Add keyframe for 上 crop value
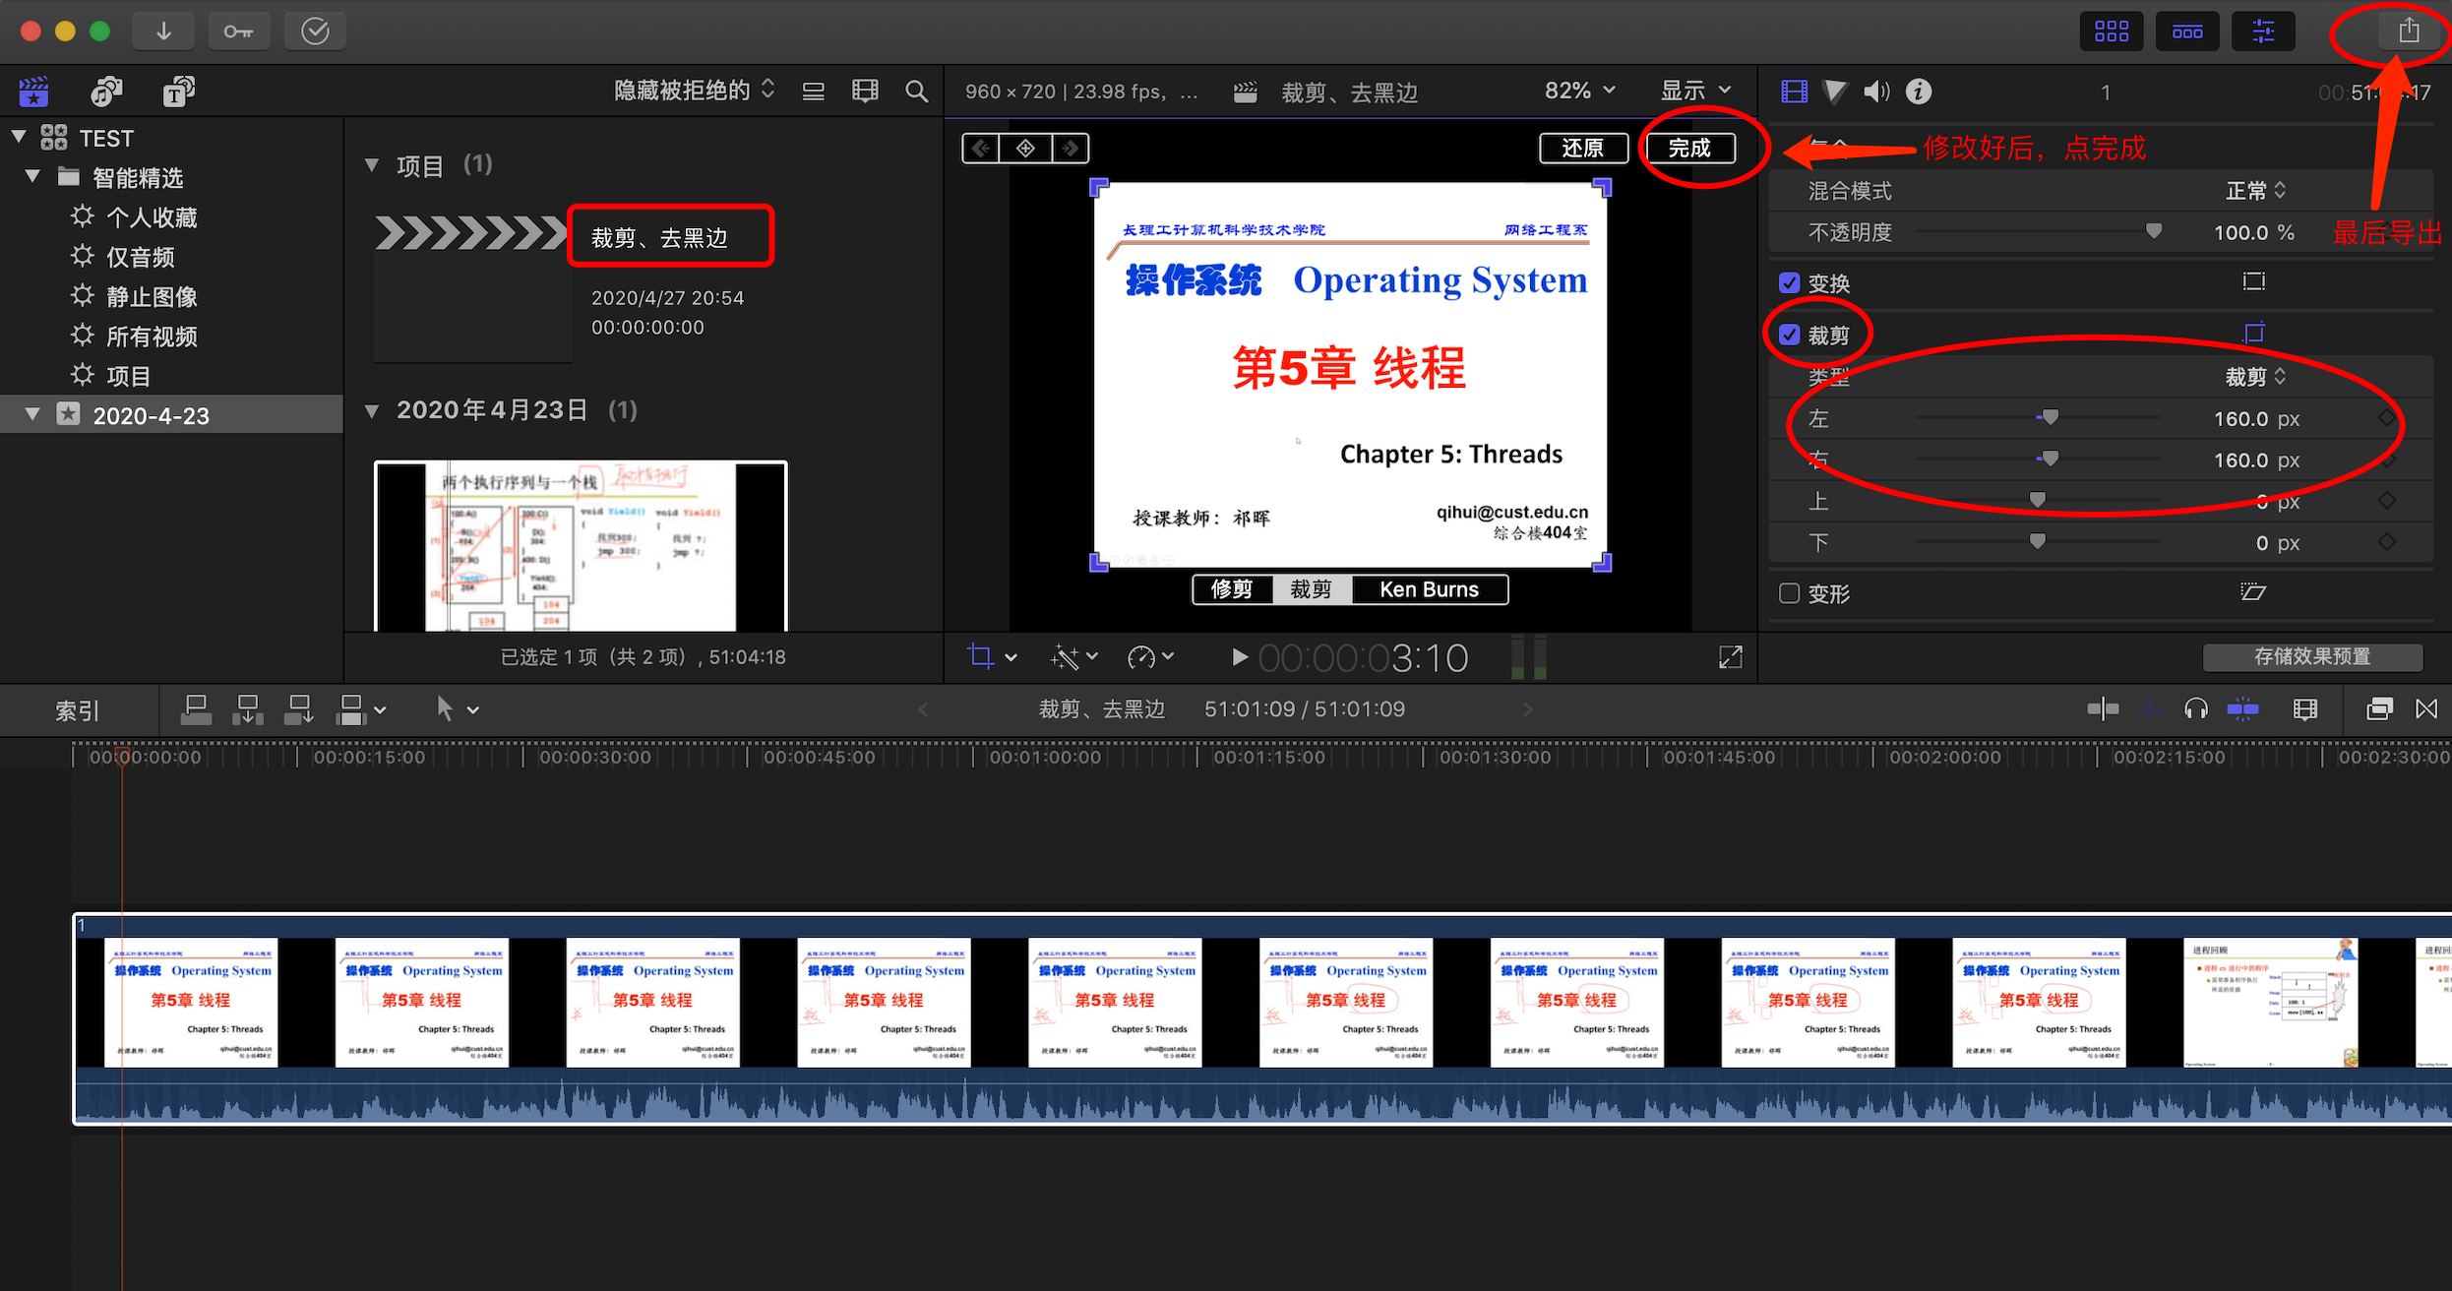The image size is (2452, 1291). click(2386, 501)
